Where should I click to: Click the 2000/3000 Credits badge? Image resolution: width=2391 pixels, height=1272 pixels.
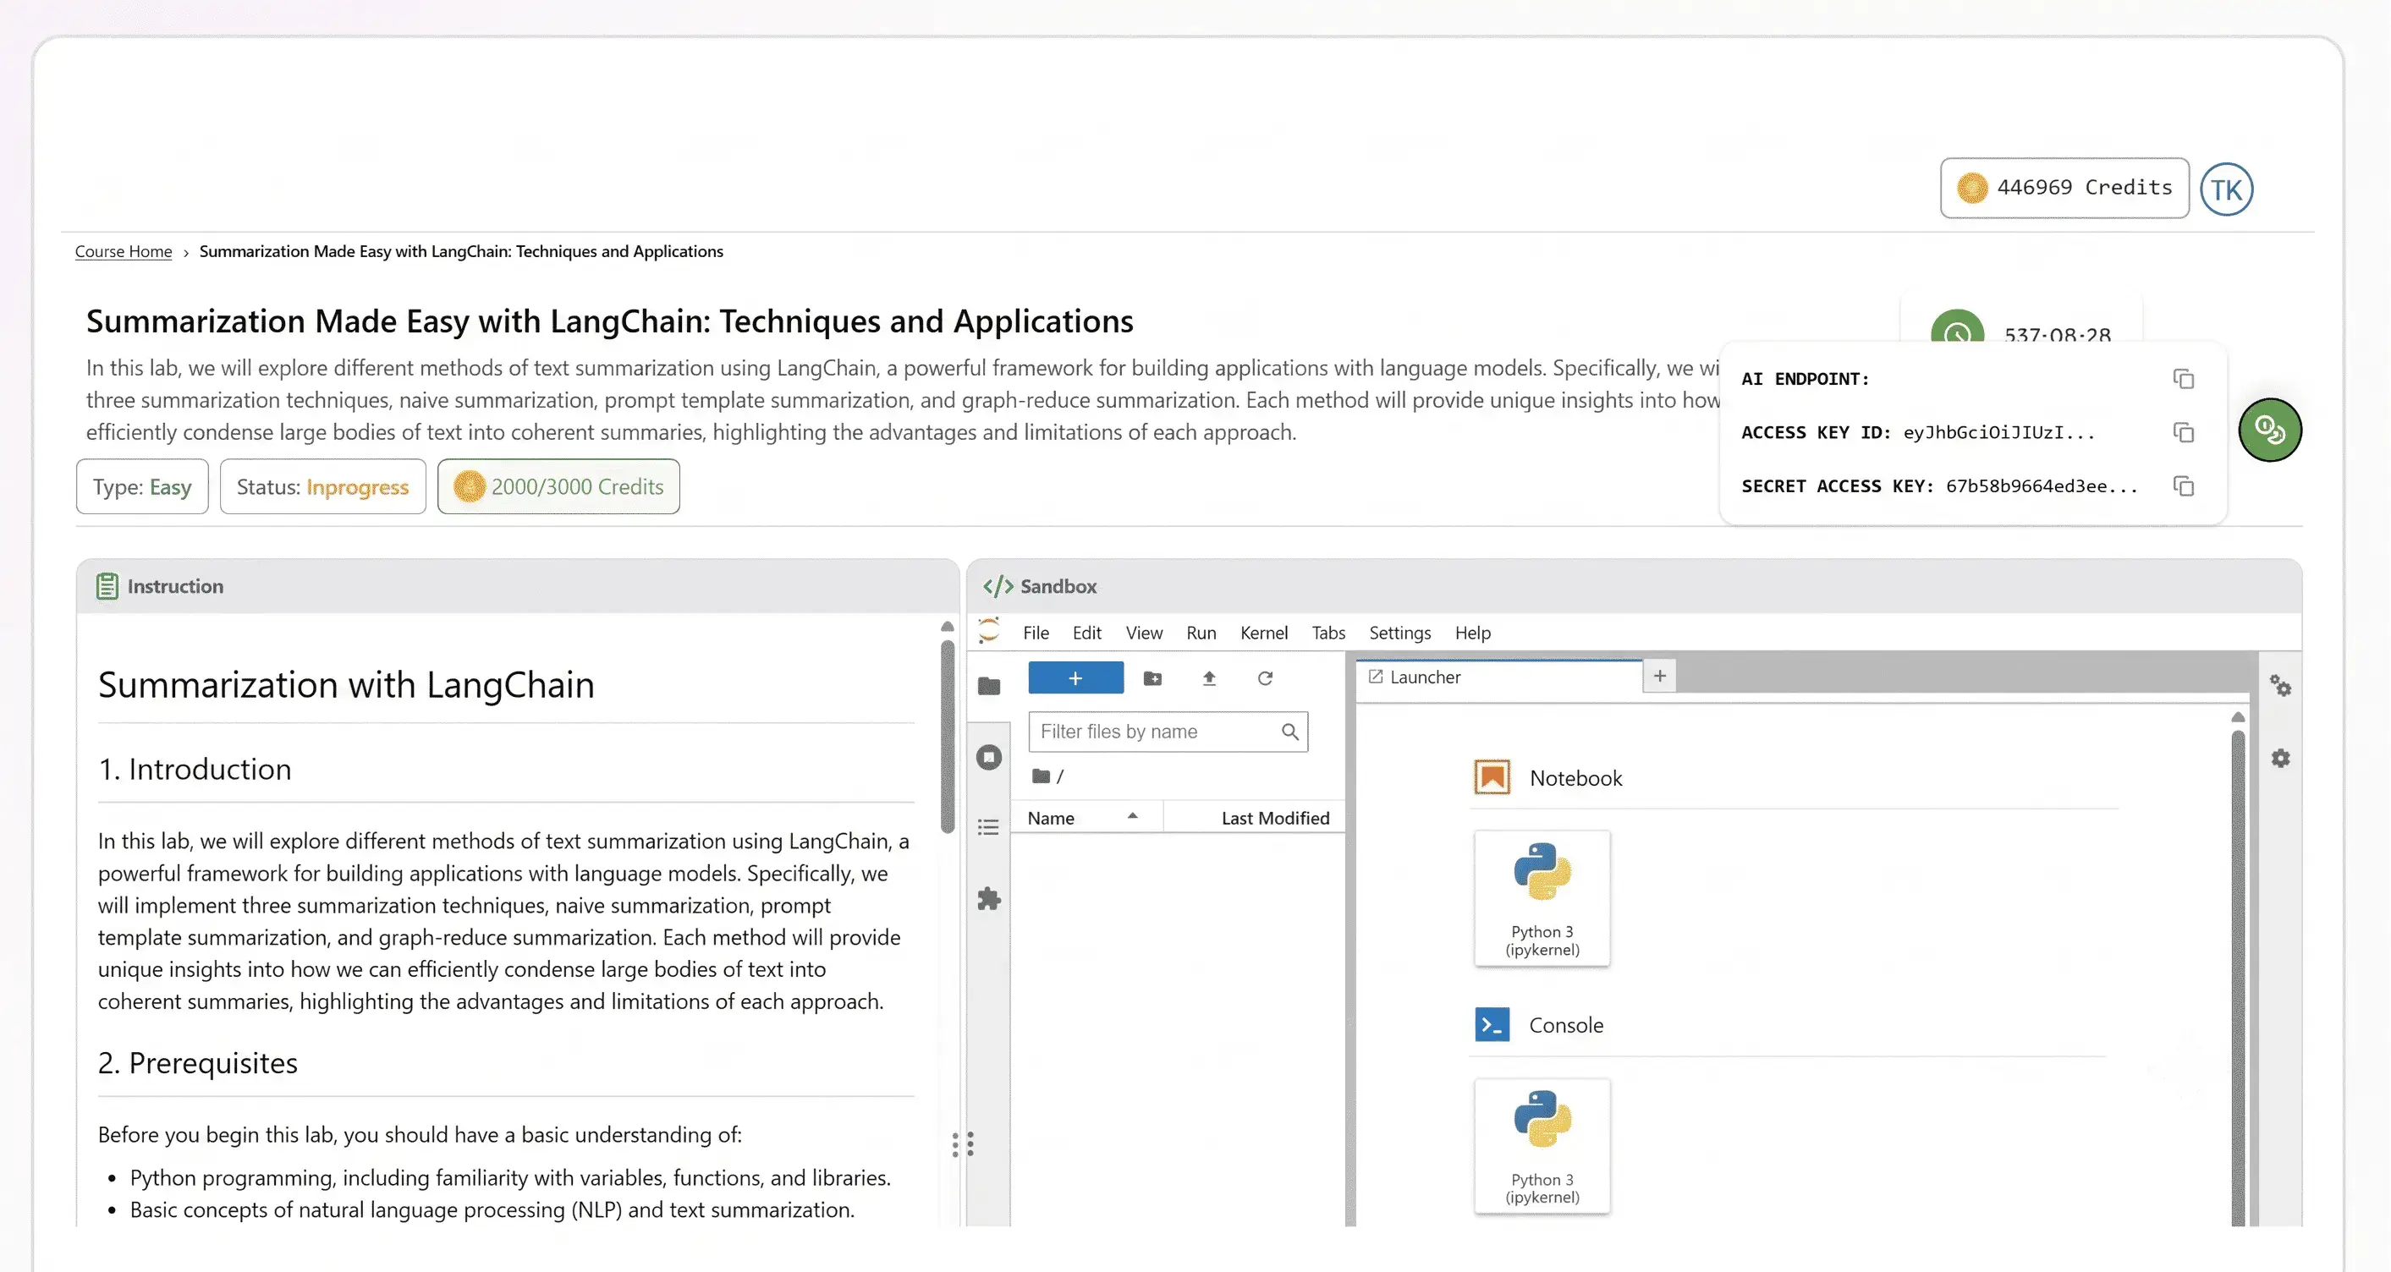pyautogui.click(x=558, y=486)
